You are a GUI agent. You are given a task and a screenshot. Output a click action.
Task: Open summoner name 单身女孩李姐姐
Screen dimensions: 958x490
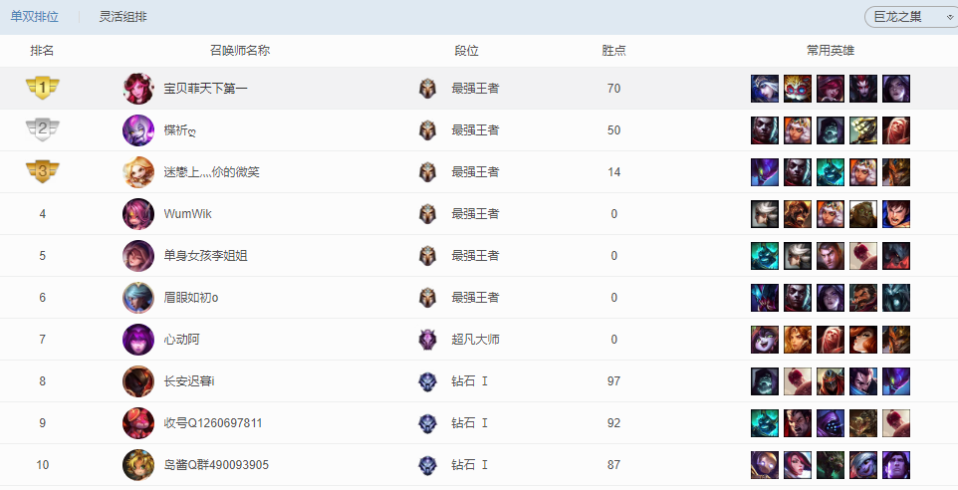(205, 256)
